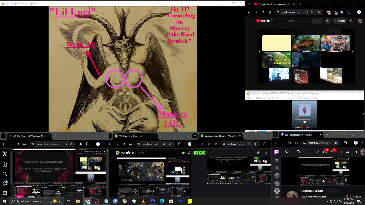Open Twitch search magnifier icon
This screenshot has width=365, height=205.
point(317,152)
